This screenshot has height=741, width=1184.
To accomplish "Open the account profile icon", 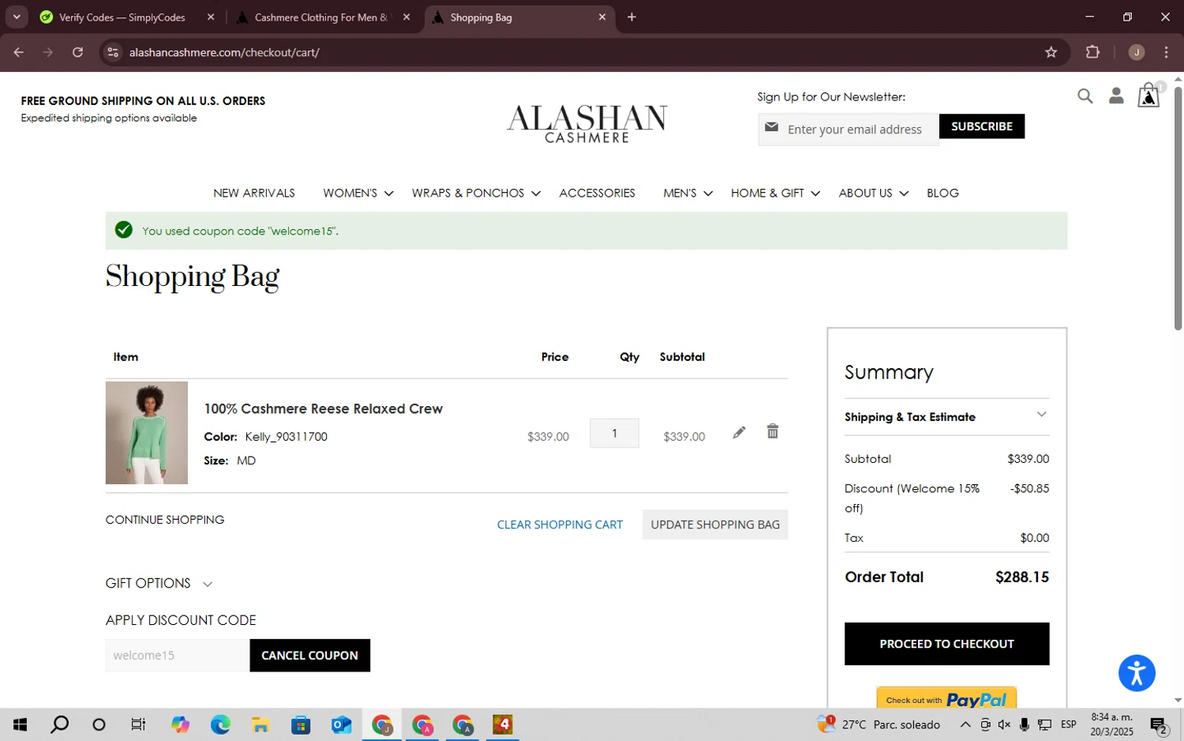I will point(1116,96).
